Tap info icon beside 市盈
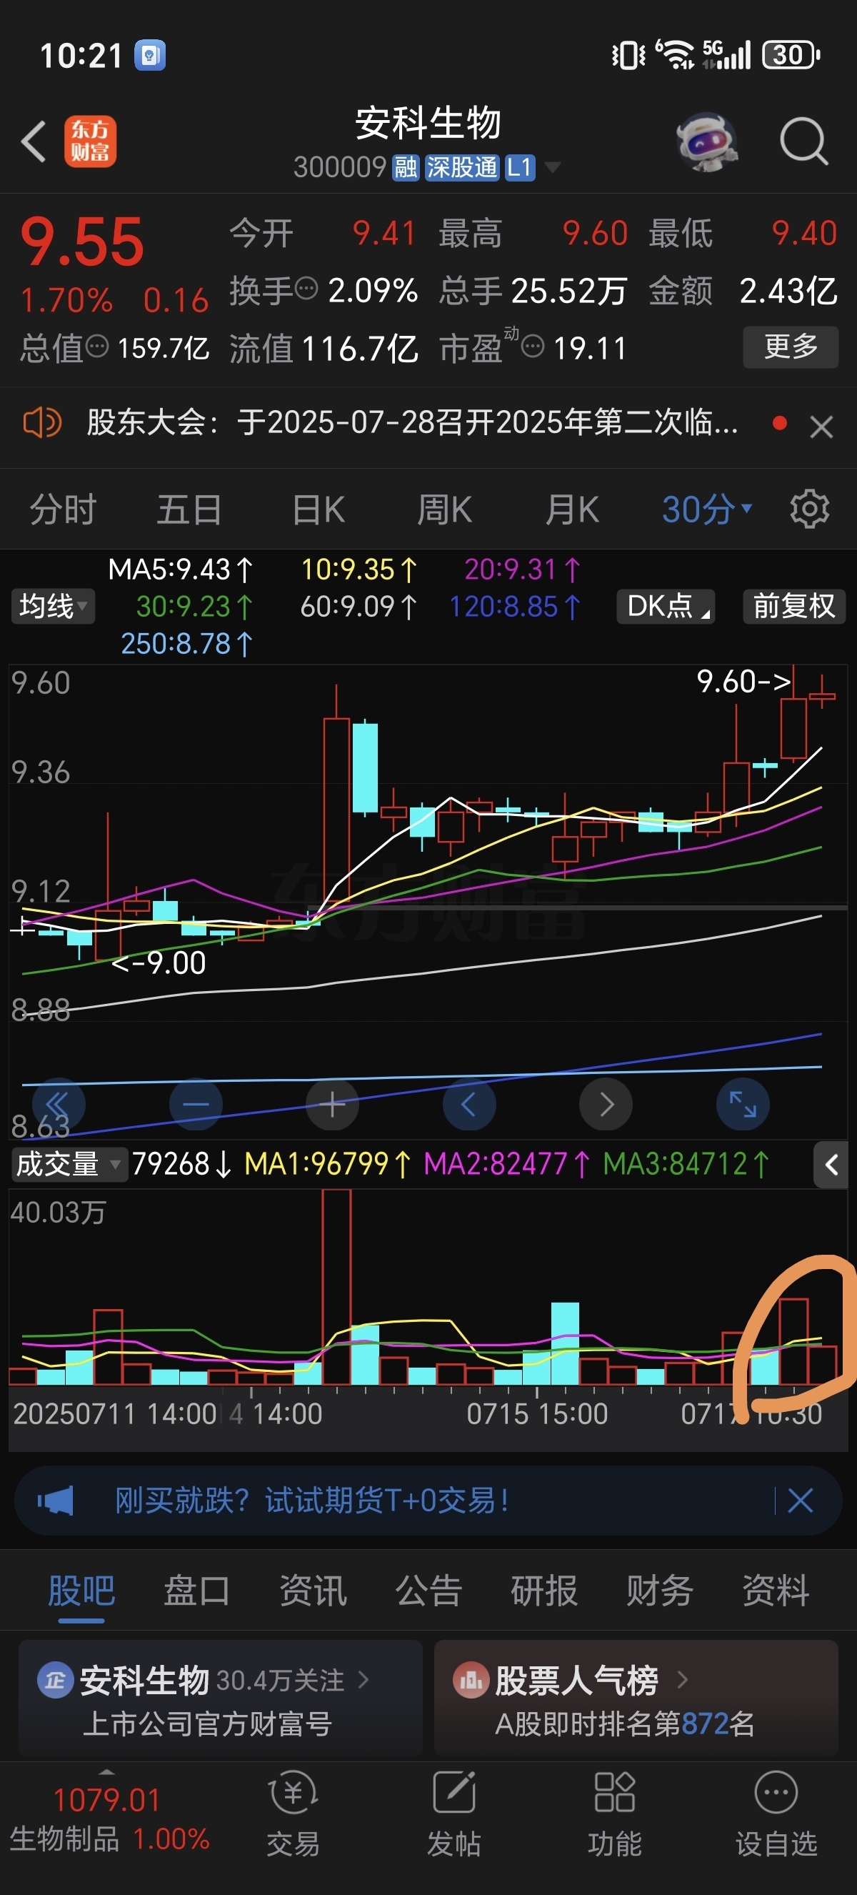Screen dimensions: 857x1895 click(x=533, y=345)
